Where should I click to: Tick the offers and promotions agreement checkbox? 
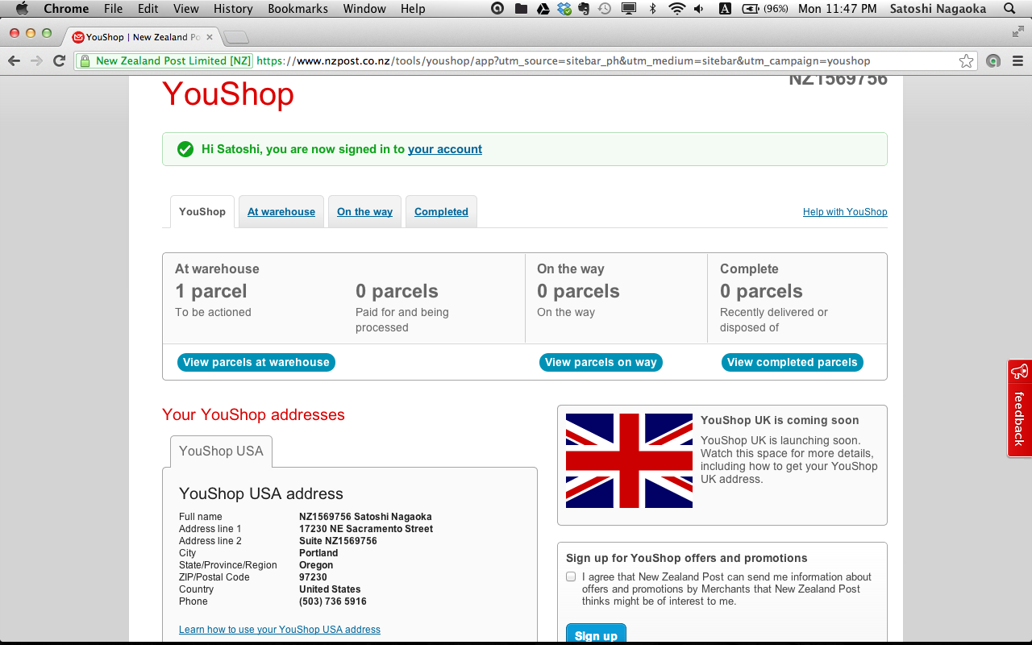click(x=571, y=576)
